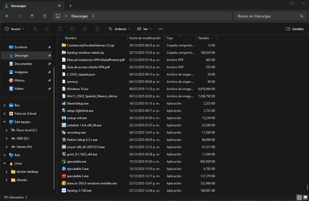Select the revosetup.exe icon

point(64,133)
